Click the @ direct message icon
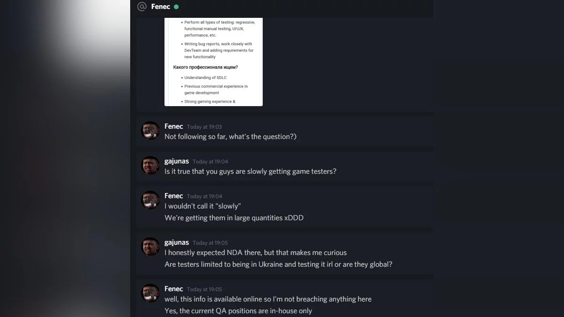 point(141,7)
